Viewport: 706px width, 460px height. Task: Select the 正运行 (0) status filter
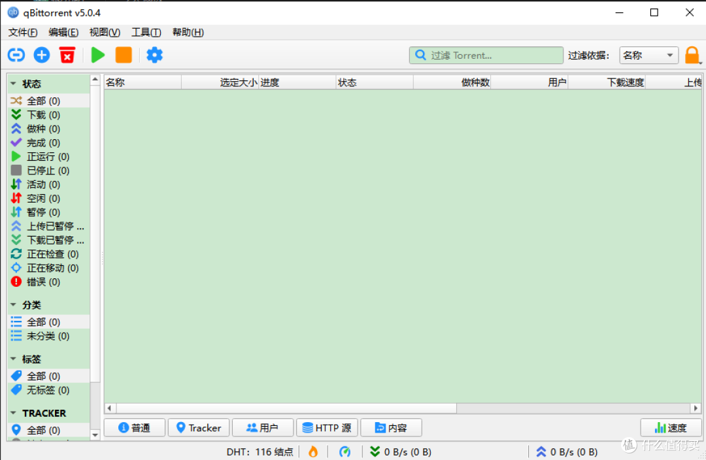pos(49,157)
